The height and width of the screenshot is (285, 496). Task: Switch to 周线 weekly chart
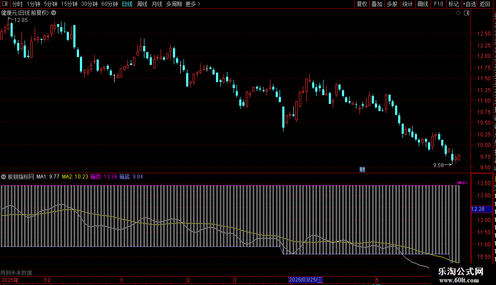[142, 4]
